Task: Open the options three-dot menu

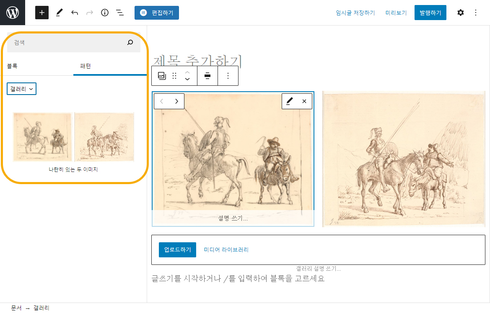Action: pyautogui.click(x=476, y=13)
